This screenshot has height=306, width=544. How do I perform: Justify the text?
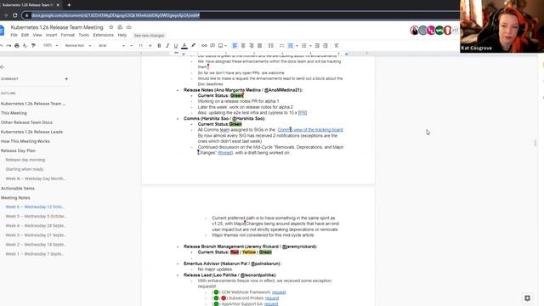coord(259,45)
